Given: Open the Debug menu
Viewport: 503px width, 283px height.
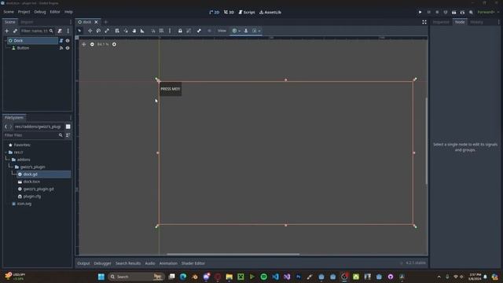Looking at the screenshot, I should 40,12.
